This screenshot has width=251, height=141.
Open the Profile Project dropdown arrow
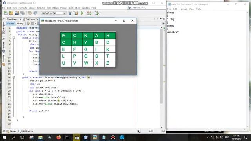(100, 13)
